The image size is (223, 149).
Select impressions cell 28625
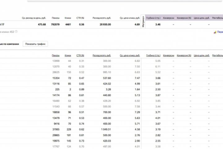pyautogui.click(x=56, y=72)
